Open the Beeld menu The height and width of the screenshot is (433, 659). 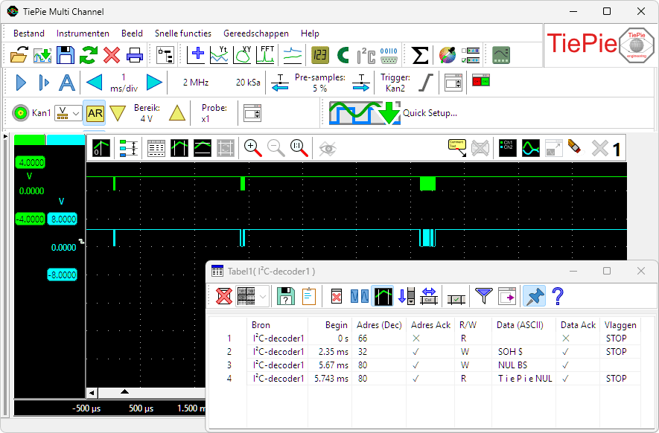coord(132,33)
